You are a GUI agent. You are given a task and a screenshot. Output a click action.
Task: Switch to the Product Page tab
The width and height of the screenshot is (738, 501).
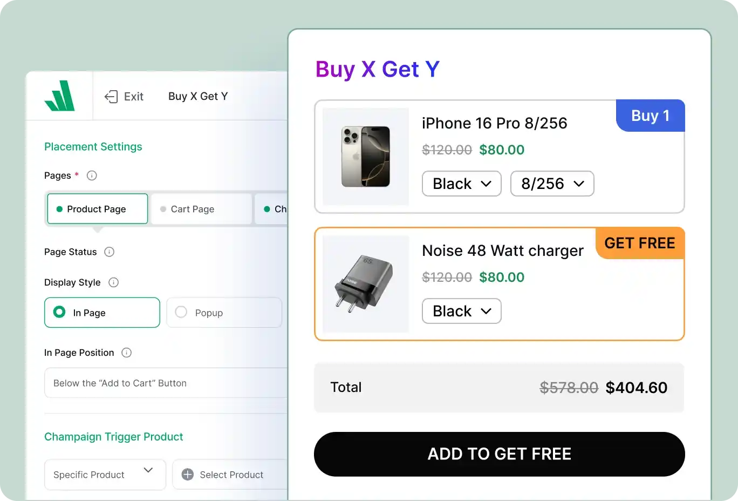point(97,208)
